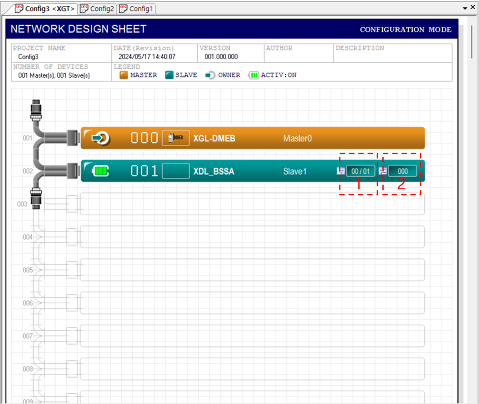Click the green active-state icon on Slave1 row
Image resolution: width=479 pixels, height=404 pixels.
click(x=100, y=171)
